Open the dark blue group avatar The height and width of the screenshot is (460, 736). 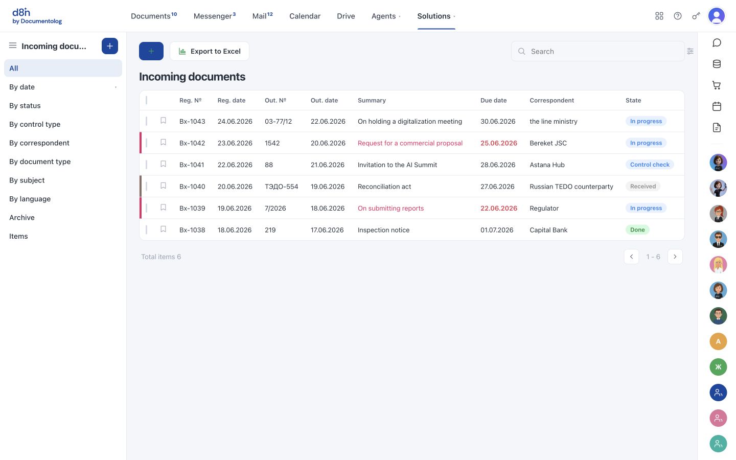click(x=718, y=393)
